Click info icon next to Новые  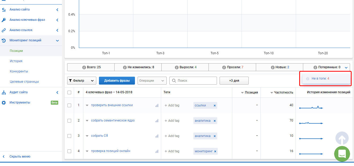(x=273, y=67)
